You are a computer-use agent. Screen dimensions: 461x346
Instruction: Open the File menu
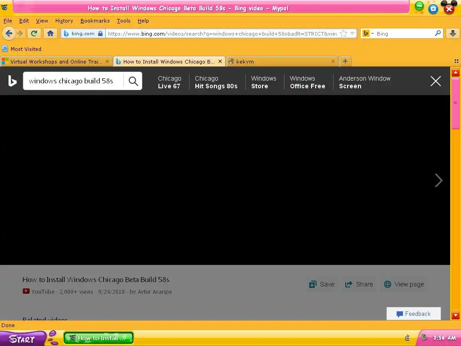tap(8, 21)
